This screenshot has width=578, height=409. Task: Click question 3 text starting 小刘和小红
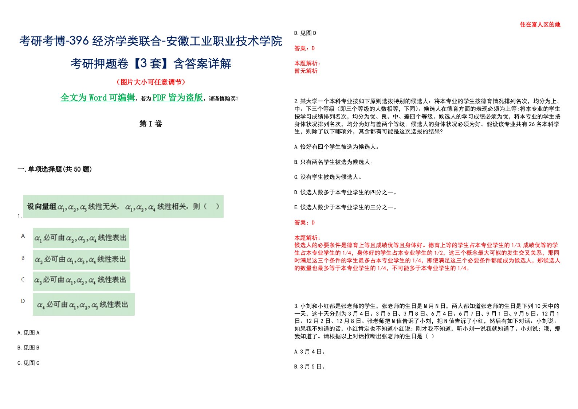coord(427,321)
